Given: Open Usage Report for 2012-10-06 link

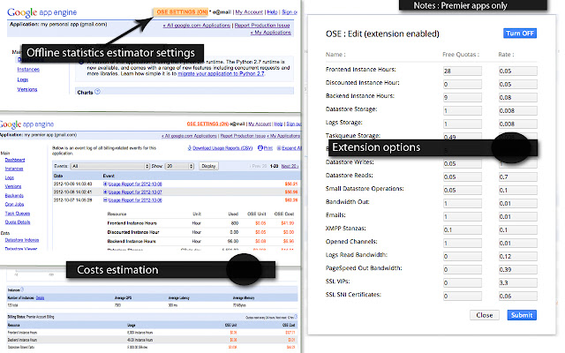Looking at the screenshot, I should (x=135, y=200).
